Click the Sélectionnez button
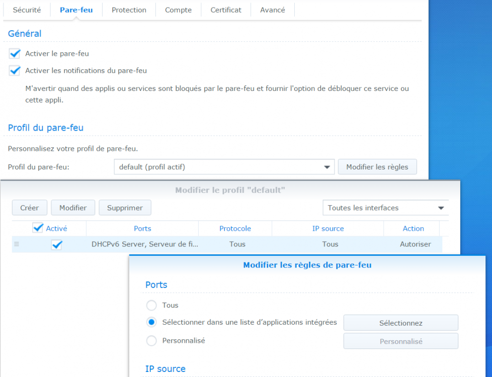492x377 pixels. pos(400,323)
